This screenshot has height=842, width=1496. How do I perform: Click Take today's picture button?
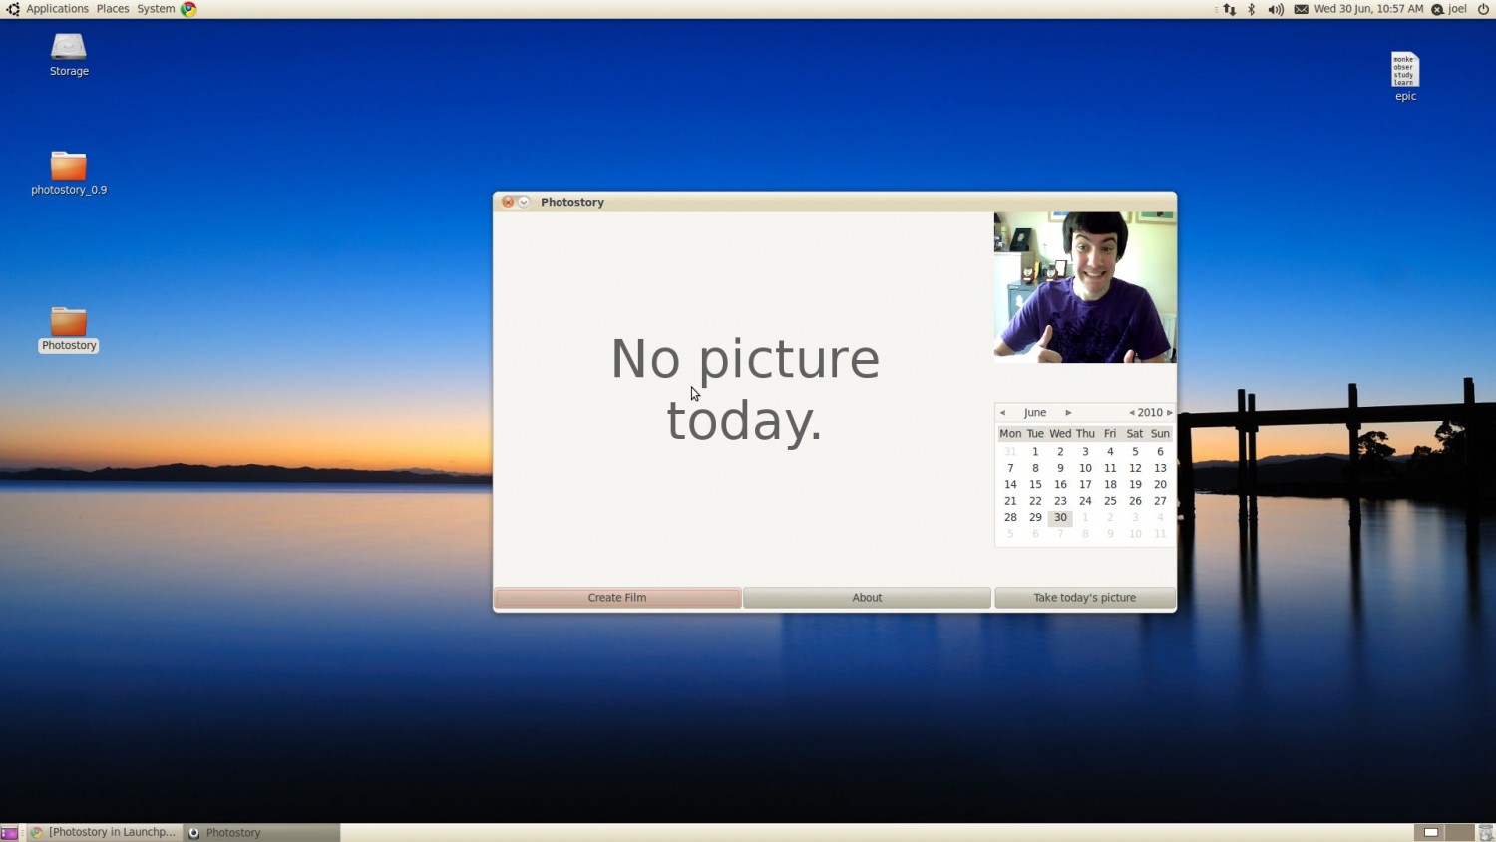click(x=1085, y=598)
